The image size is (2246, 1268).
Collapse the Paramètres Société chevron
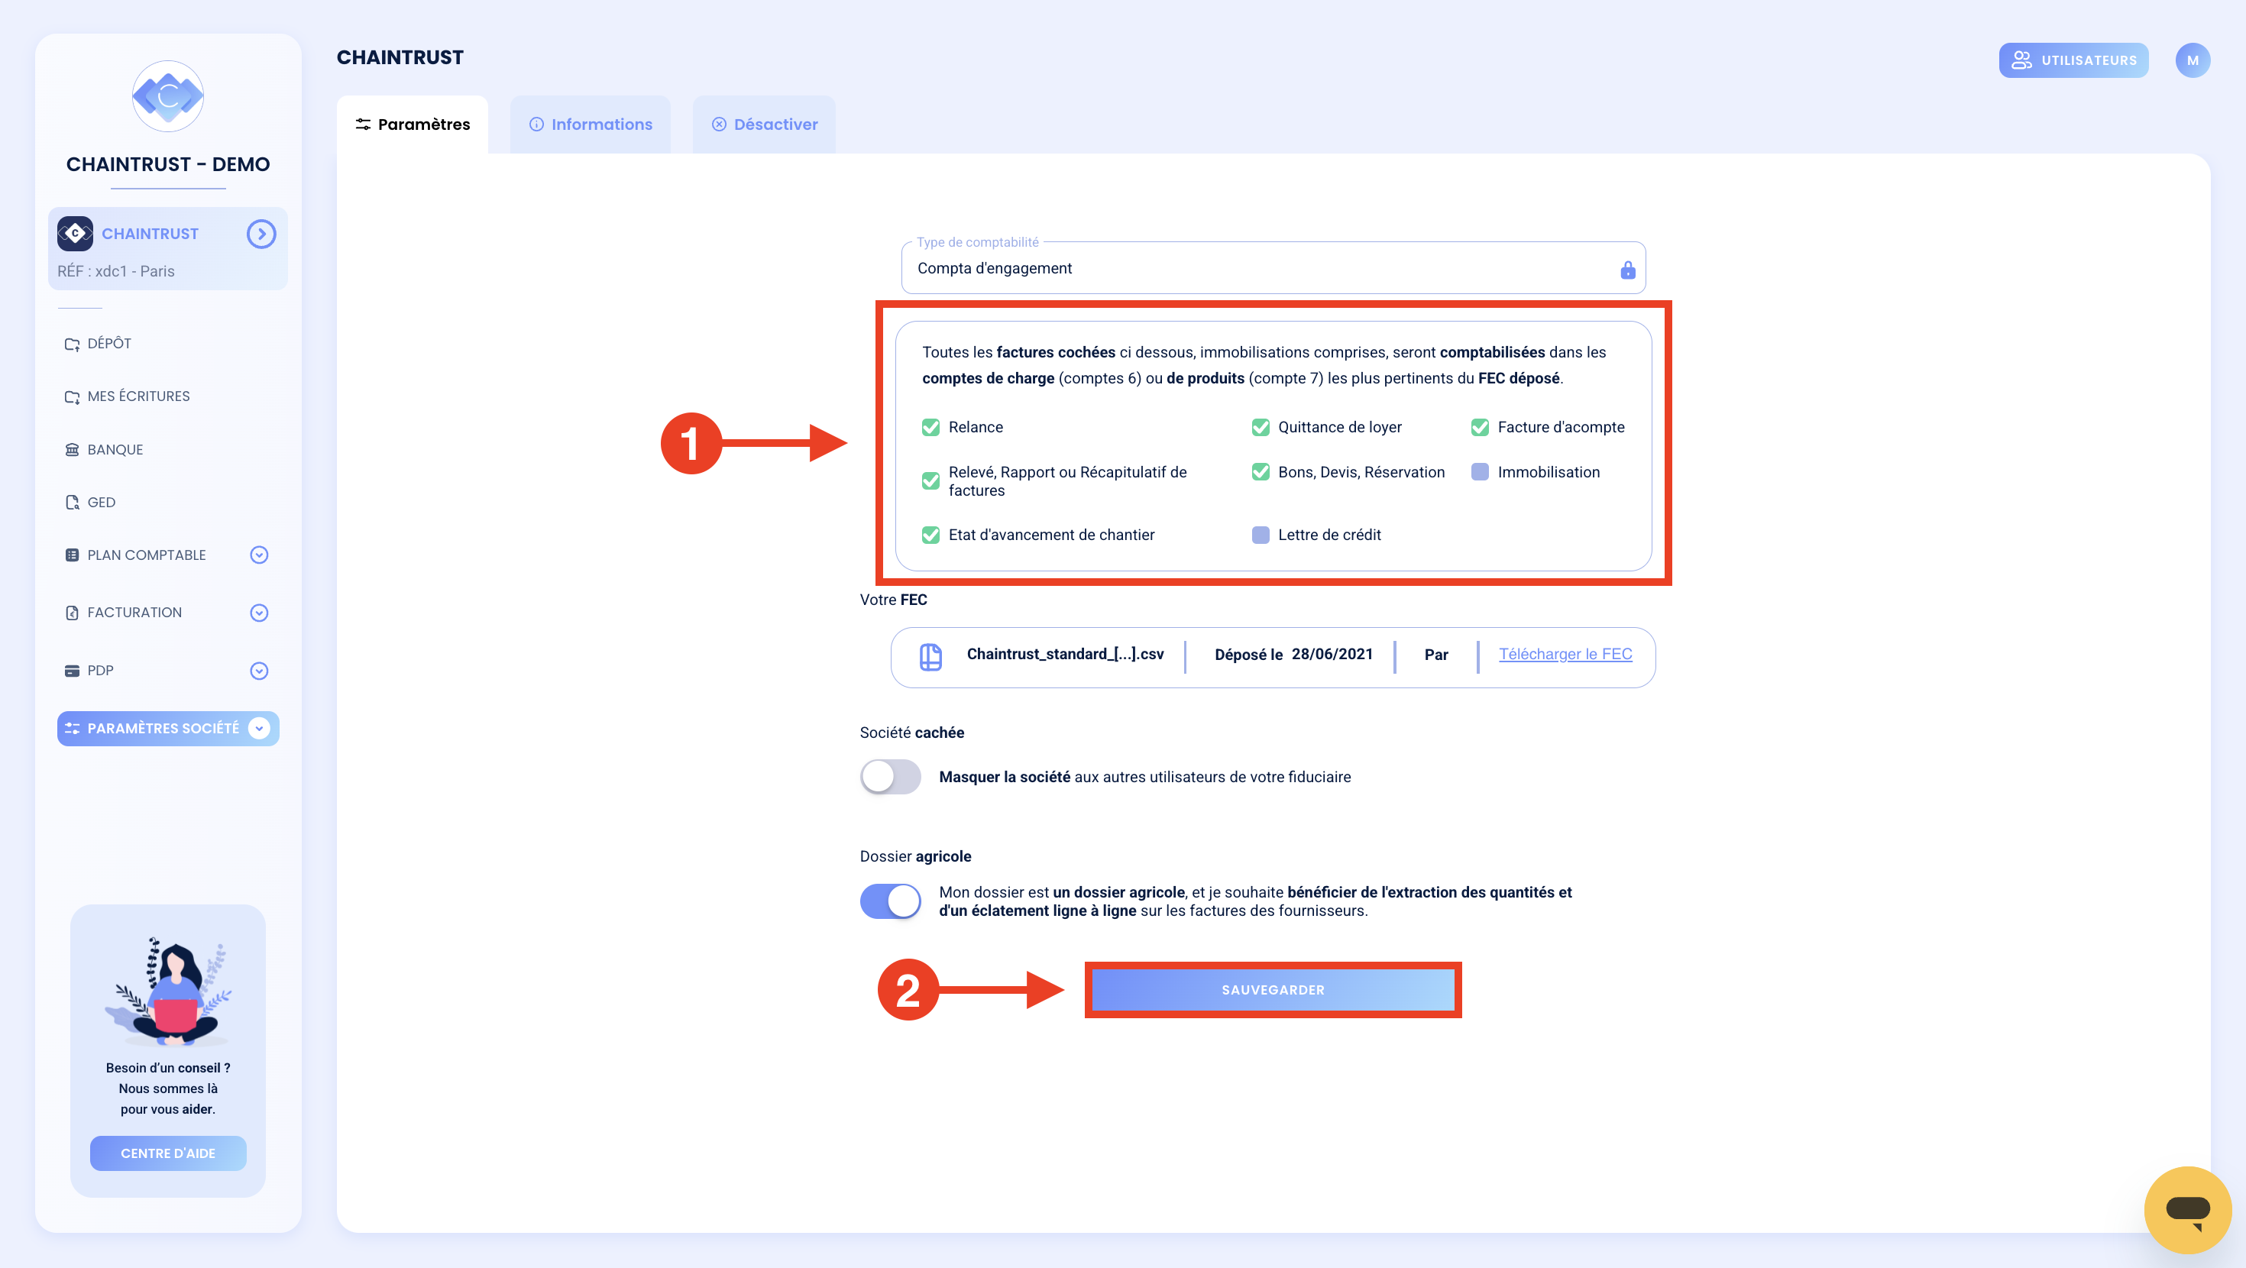coord(259,728)
